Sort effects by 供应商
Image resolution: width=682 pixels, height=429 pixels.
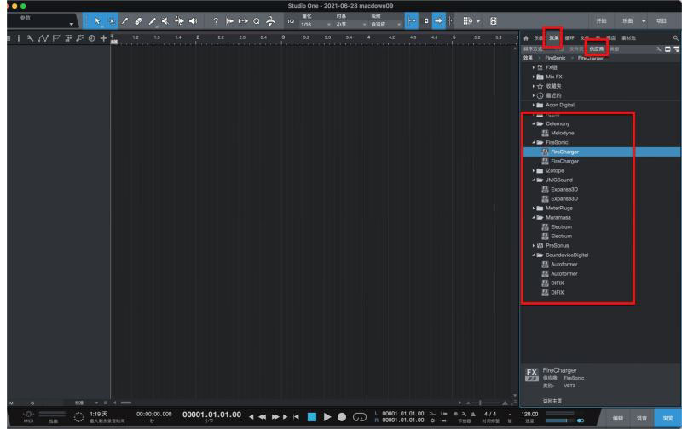point(596,49)
